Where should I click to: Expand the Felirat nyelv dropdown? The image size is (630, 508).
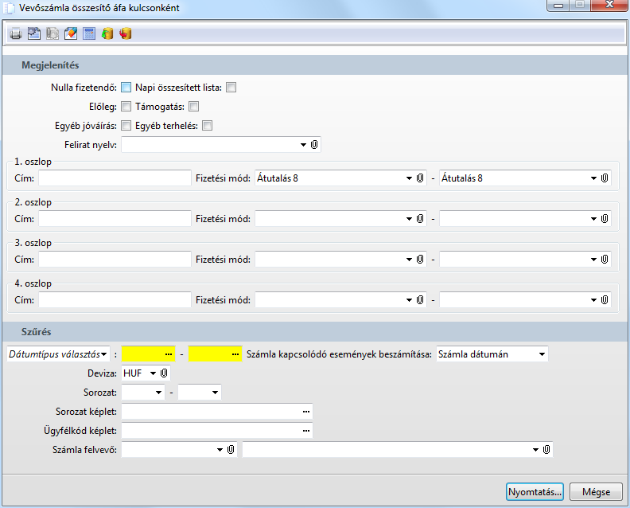[303, 145]
